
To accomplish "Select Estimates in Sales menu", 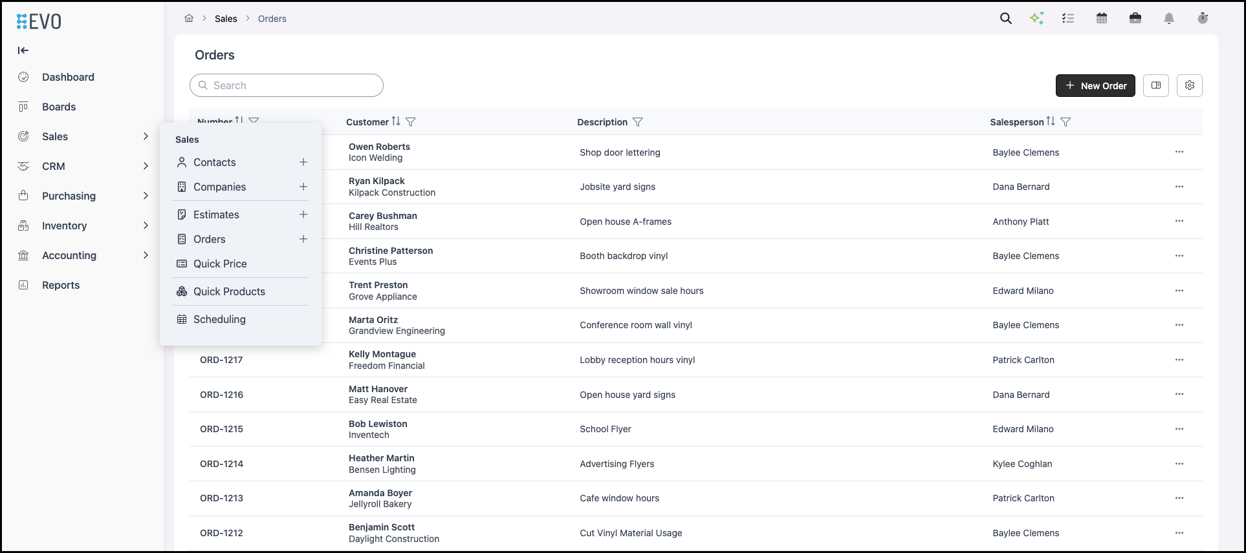I will [216, 214].
